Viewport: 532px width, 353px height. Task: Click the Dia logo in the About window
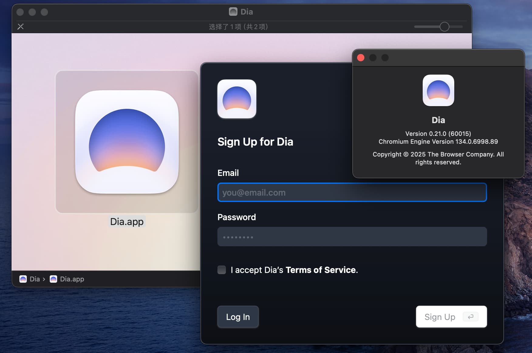[438, 90]
